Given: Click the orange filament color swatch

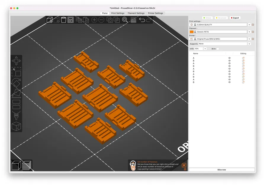Looking at the screenshot, I should point(192,32).
